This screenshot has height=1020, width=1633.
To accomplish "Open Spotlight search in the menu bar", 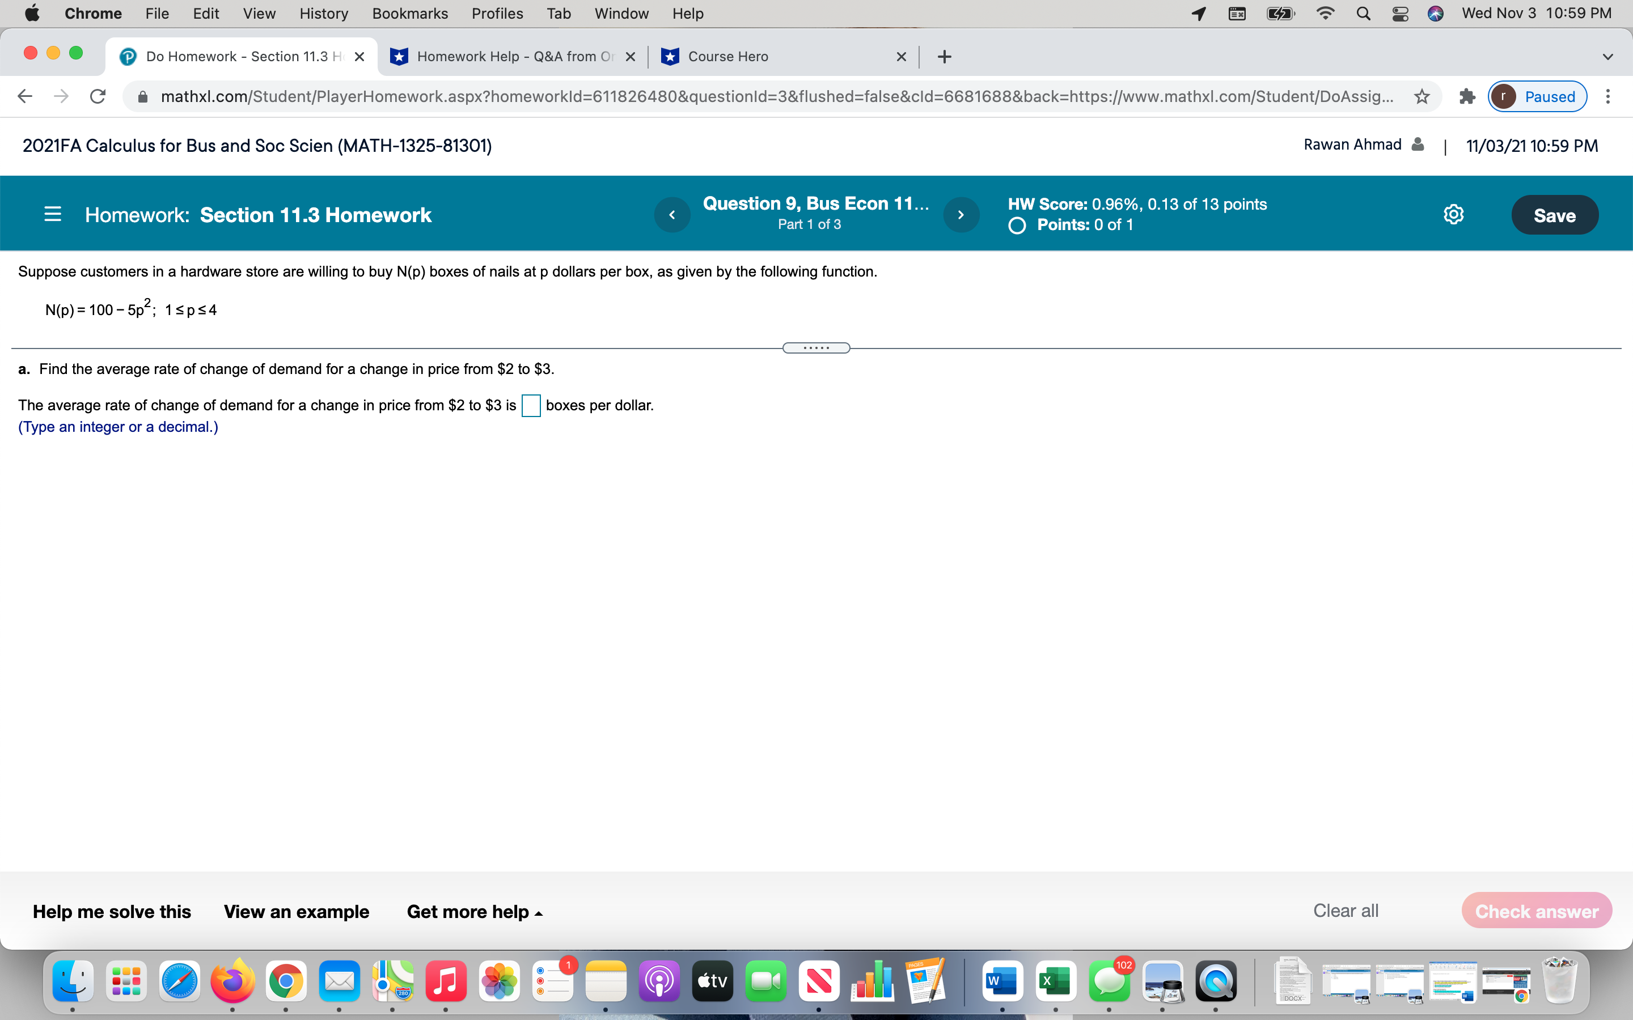I will (1363, 13).
